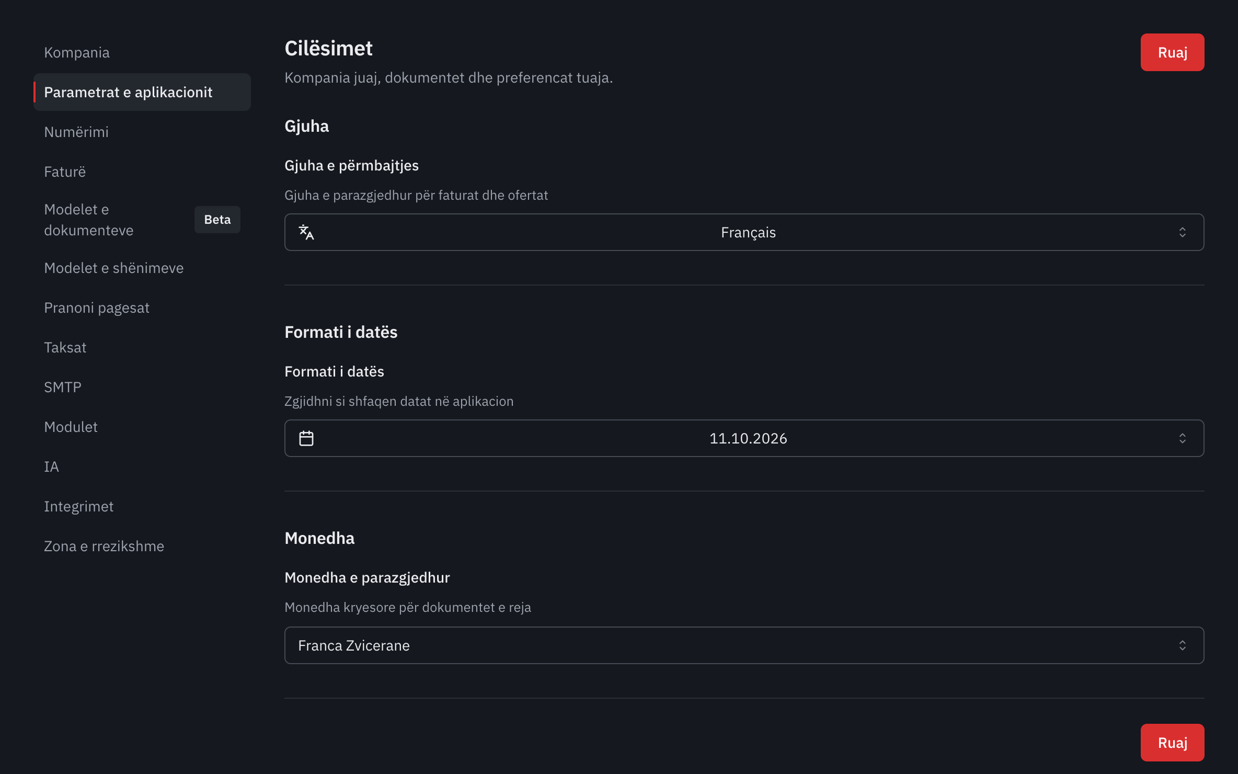Click the Gjuha e parazgjedhur për faturat description

416,195
